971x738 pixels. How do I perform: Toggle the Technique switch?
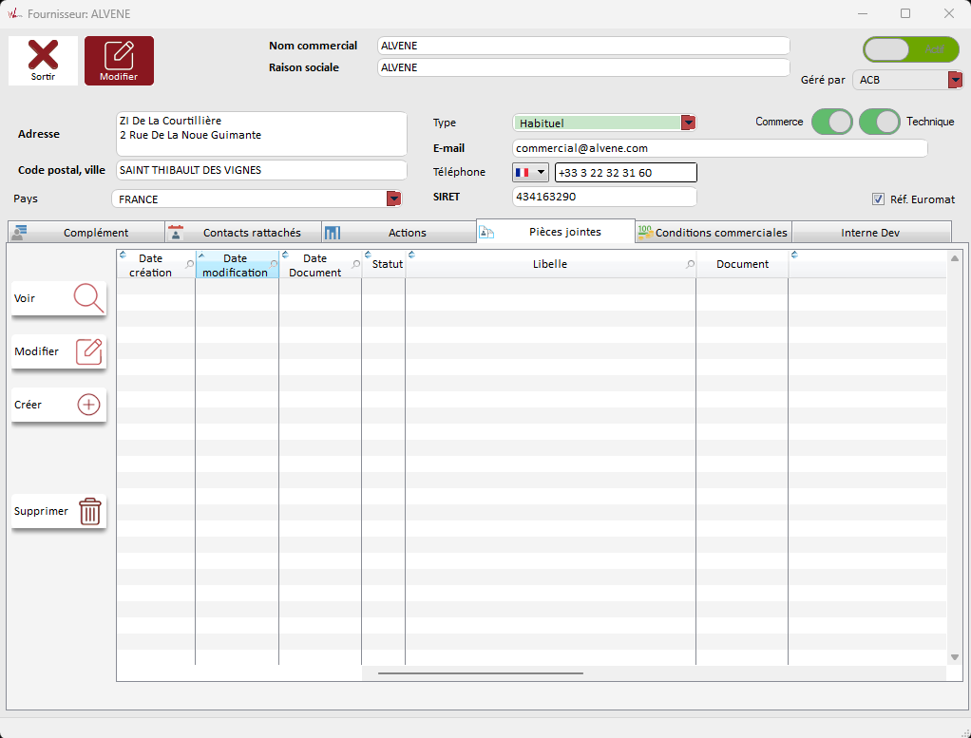click(x=879, y=122)
